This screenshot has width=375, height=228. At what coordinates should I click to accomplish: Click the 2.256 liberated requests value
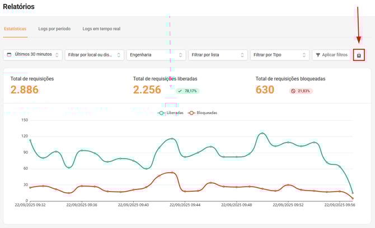147,90
